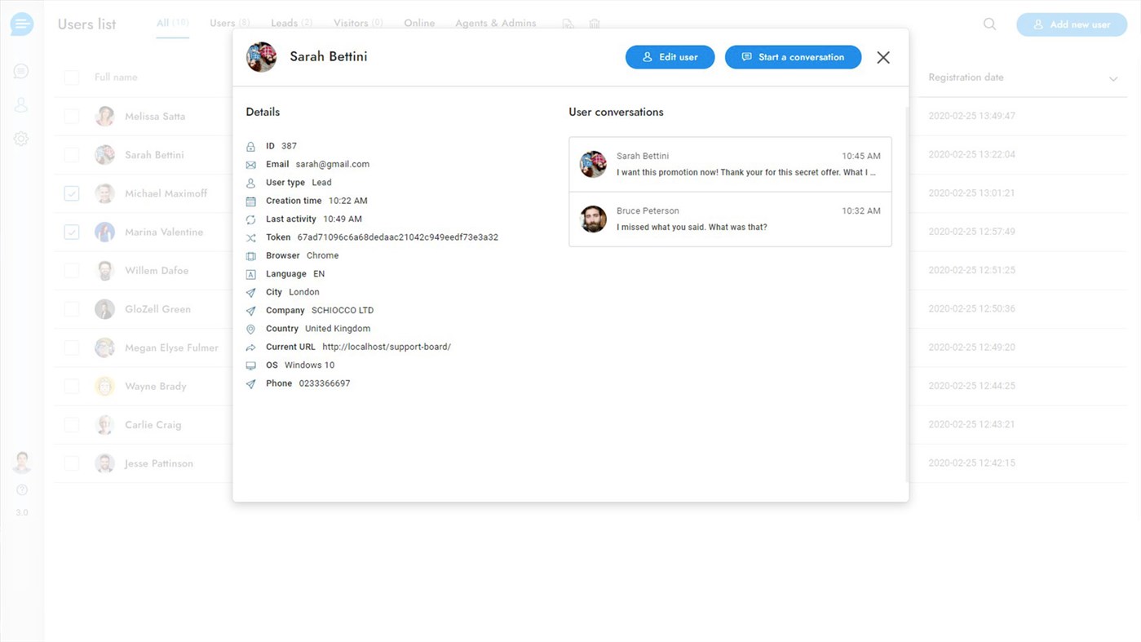Click the Edit user button

(x=670, y=57)
